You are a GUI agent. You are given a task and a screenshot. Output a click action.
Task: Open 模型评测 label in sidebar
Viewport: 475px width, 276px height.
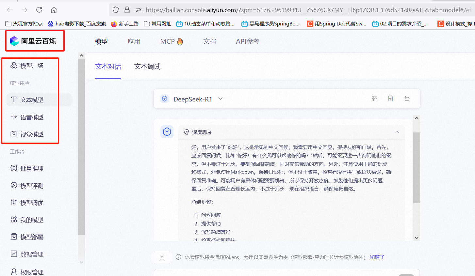(32, 186)
